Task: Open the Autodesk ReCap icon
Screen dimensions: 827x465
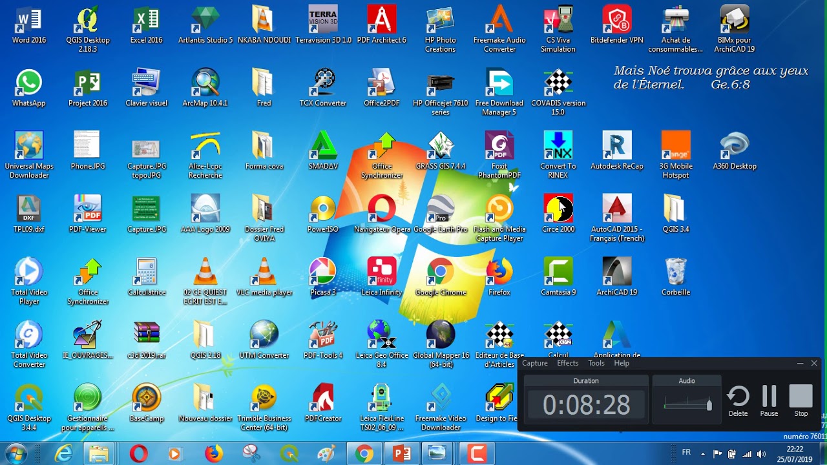Action: pos(617,152)
